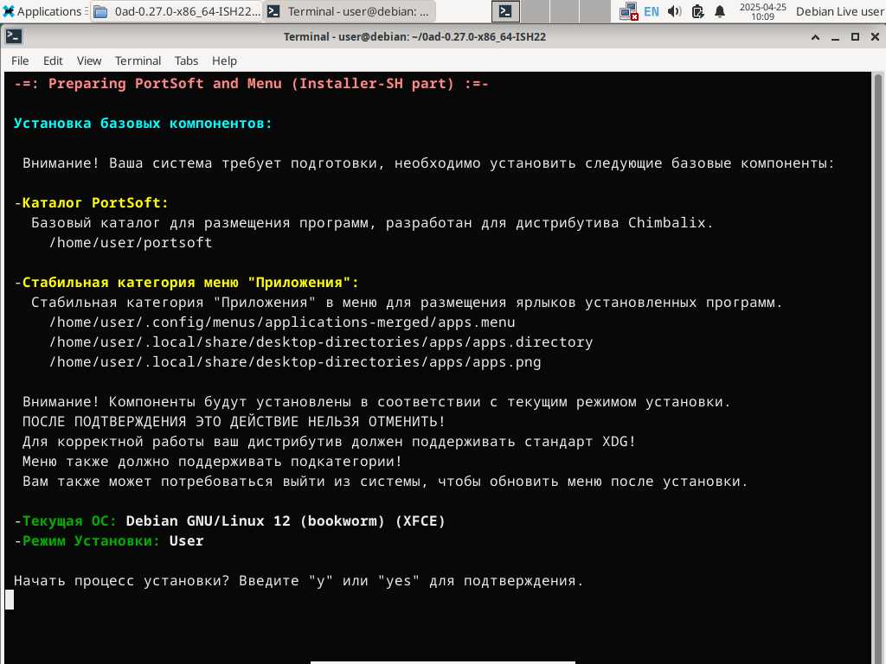Click the path /home/user/portsoft
The width and height of the screenshot is (886, 664).
[131, 242]
